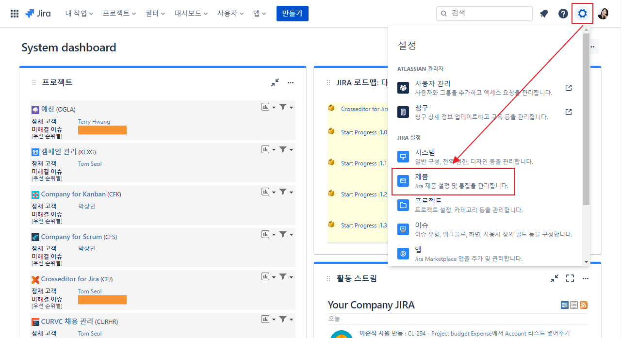The width and height of the screenshot is (621, 338).
Task: Click the external link icon beside 사용자 관리
Action: 569,88
